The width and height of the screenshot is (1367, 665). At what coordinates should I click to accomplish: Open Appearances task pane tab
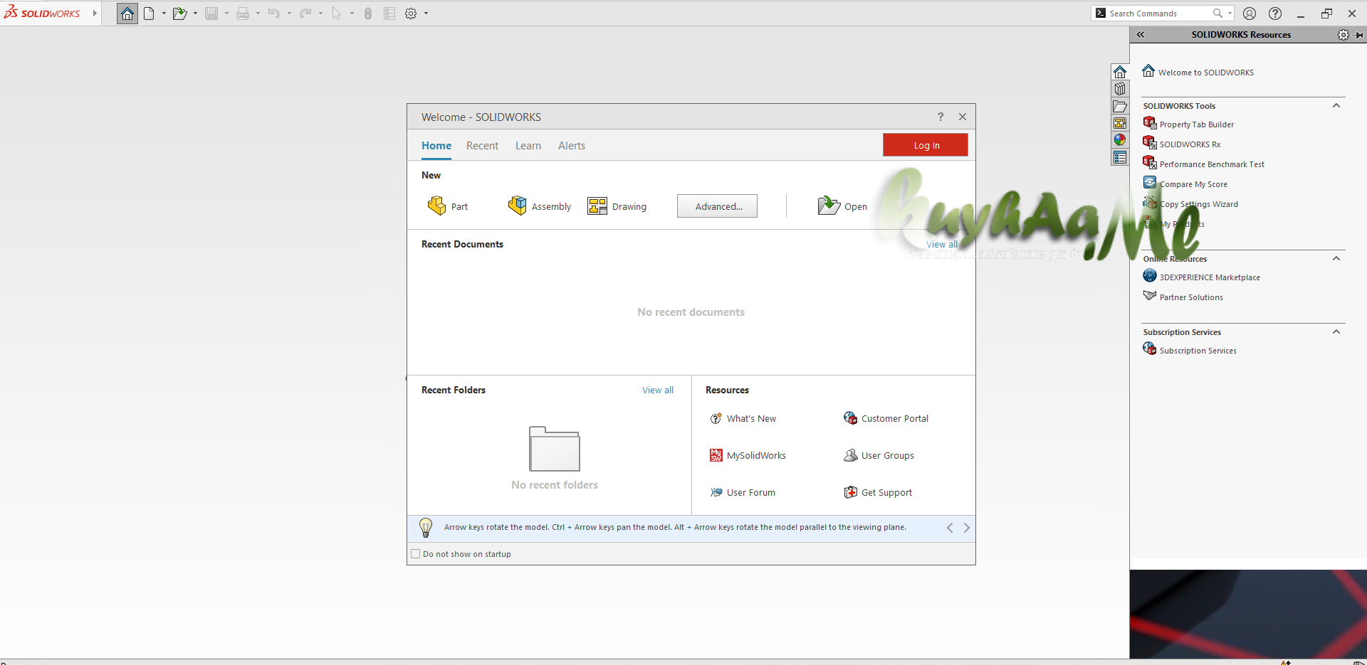[1120, 140]
